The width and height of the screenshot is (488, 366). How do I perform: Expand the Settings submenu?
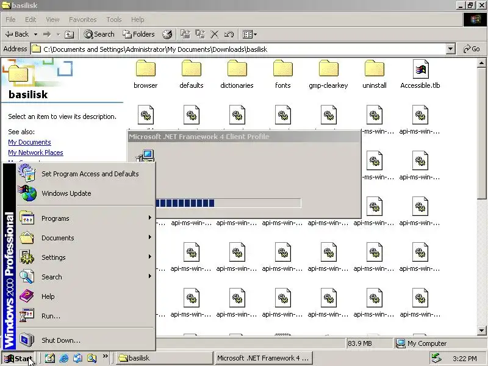[x=86, y=257]
